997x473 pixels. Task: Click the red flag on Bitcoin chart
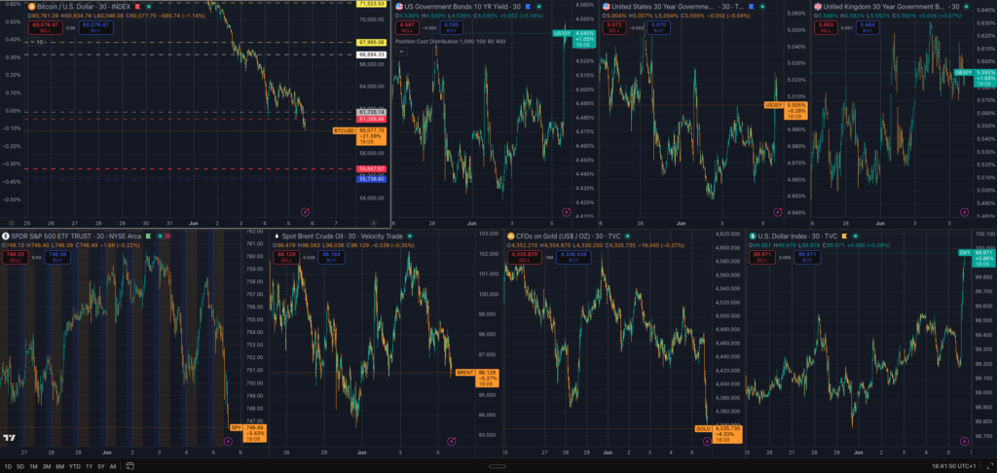tap(136, 7)
